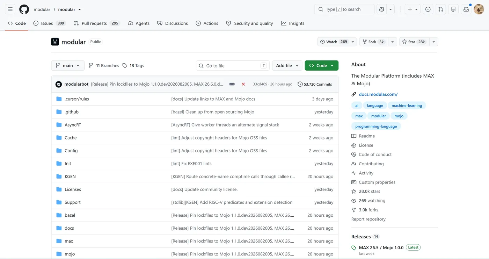
Task: Expand the Add file dropdown
Action: click(x=287, y=65)
